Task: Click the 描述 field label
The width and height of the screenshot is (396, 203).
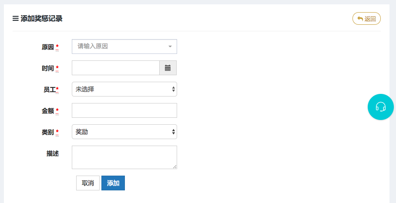Action: pos(53,153)
